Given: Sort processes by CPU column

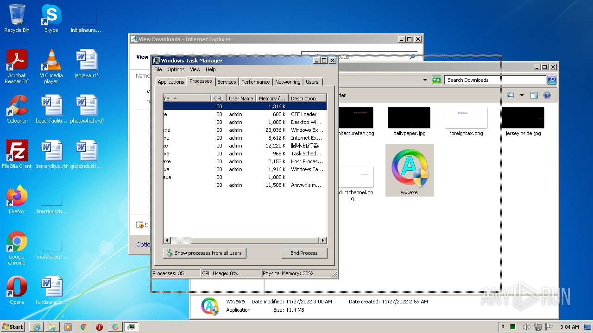Looking at the screenshot, I should pyautogui.click(x=219, y=98).
